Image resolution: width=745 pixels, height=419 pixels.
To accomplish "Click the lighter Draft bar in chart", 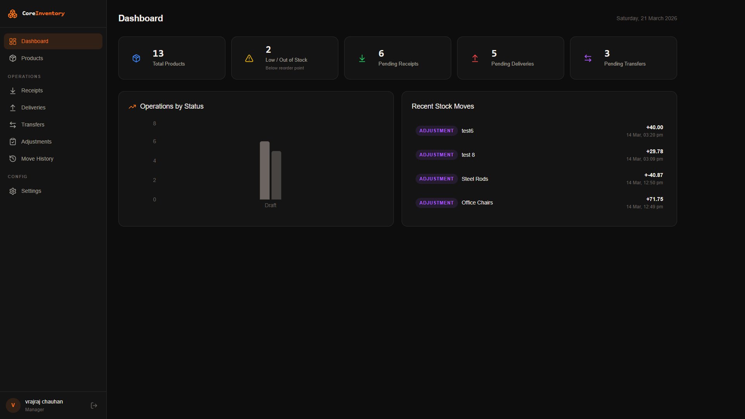I will 265,171.
